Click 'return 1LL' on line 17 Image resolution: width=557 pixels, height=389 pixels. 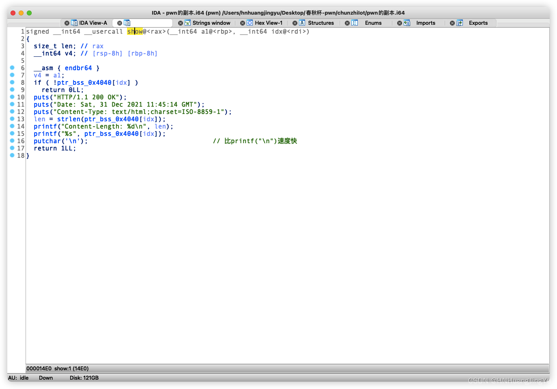point(55,148)
